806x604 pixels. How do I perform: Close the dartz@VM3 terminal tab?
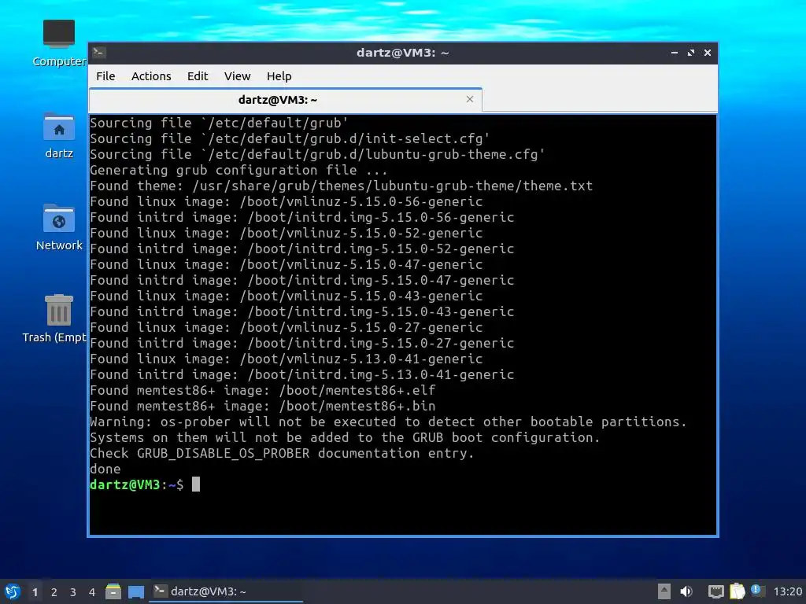pos(470,99)
